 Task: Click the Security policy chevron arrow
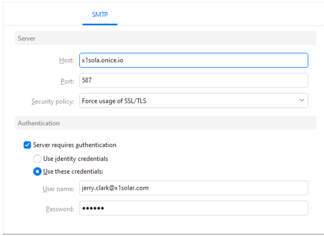[x=302, y=101]
